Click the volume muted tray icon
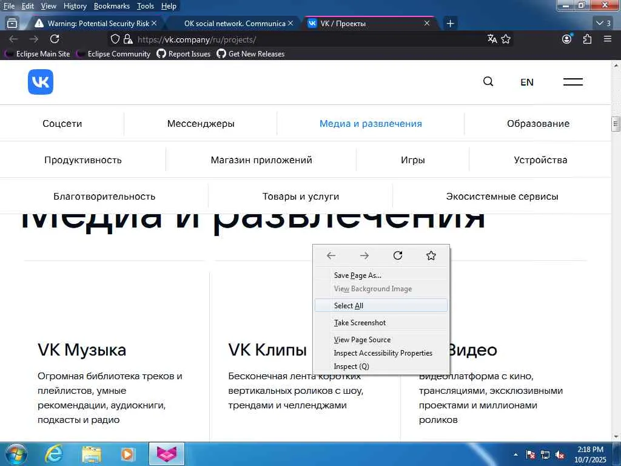Image resolution: width=621 pixels, height=466 pixels. click(x=560, y=455)
